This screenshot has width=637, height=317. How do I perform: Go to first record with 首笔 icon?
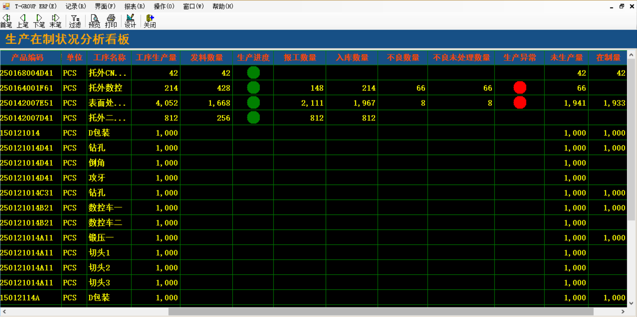click(6, 21)
